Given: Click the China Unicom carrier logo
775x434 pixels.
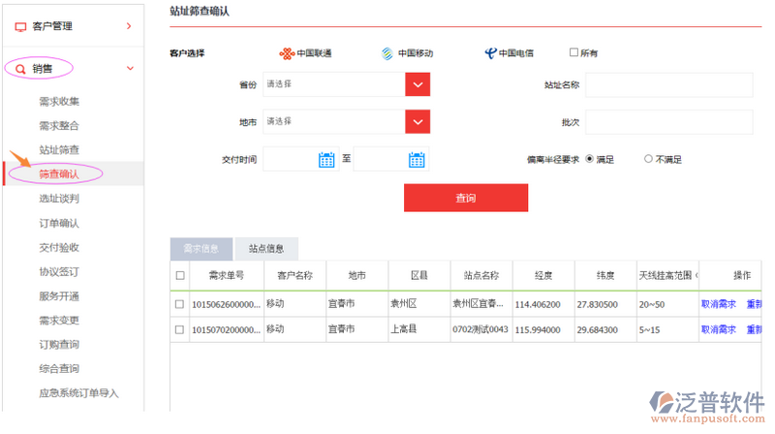Looking at the screenshot, I should (286, 53).
